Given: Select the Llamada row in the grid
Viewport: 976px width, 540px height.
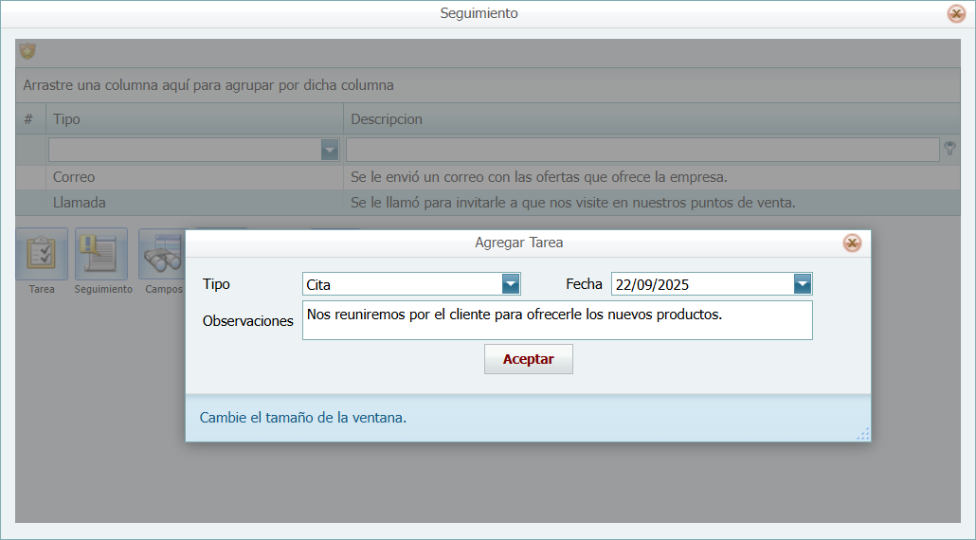Looking at the screenshot, I should click(487, 203).
